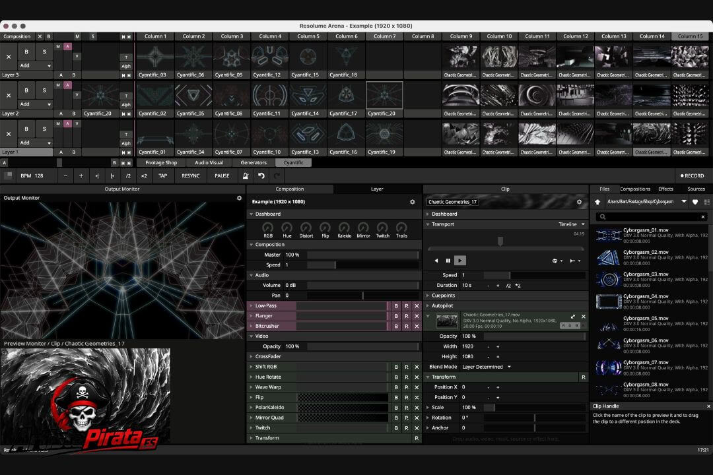Remove the Flanger effect
The width and height of the screenshot is (713, 475).
(x=417, y=316)
